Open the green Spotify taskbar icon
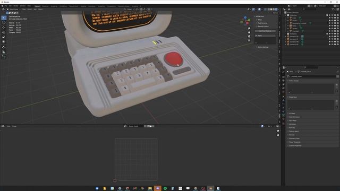Image resolution: width=340 pixels, height=191 pixels. [x=165, y=188]
